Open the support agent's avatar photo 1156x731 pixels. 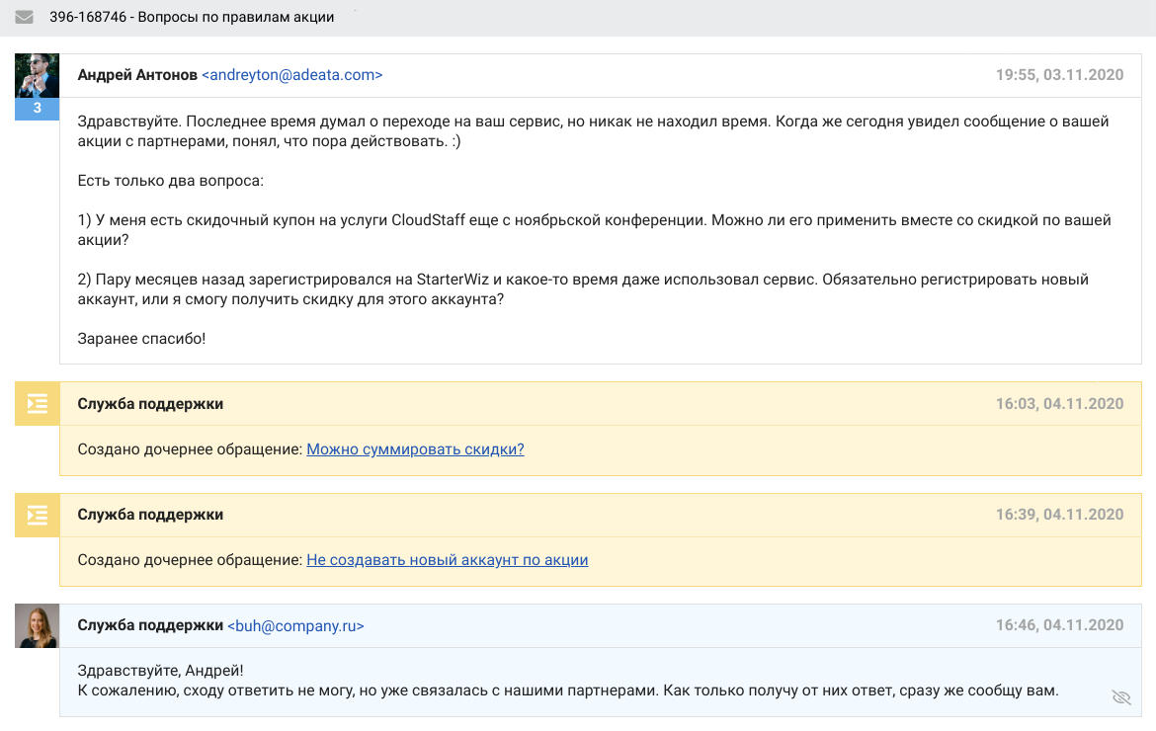coord(37,625)
